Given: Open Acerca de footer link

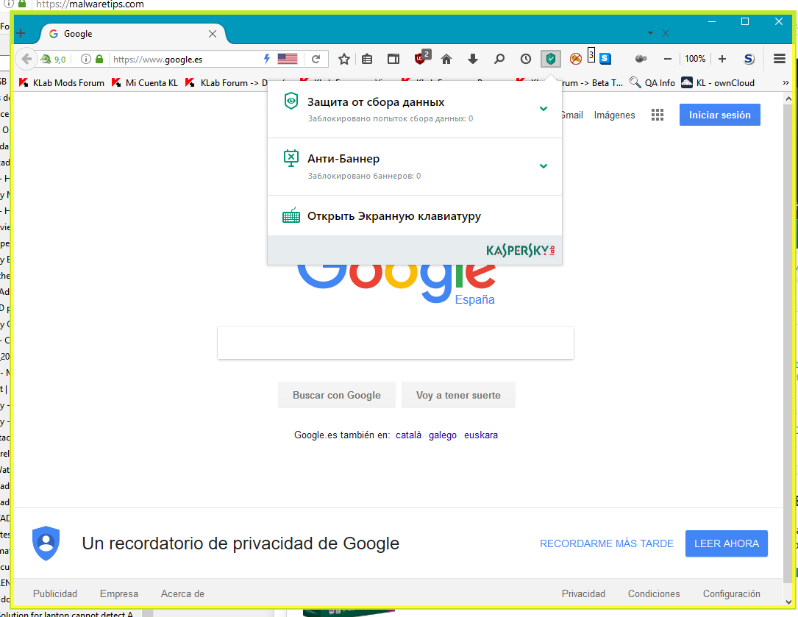Looking at the screenshot, I should coord(182,593).
